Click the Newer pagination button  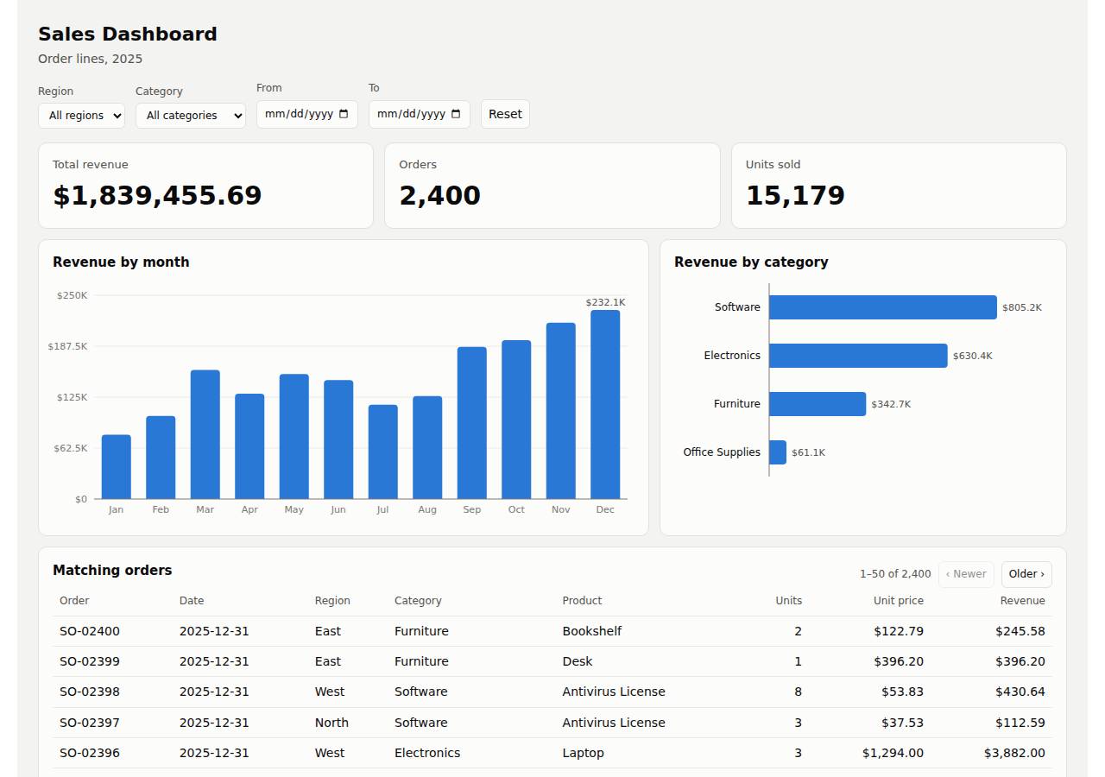pos(966,574)
